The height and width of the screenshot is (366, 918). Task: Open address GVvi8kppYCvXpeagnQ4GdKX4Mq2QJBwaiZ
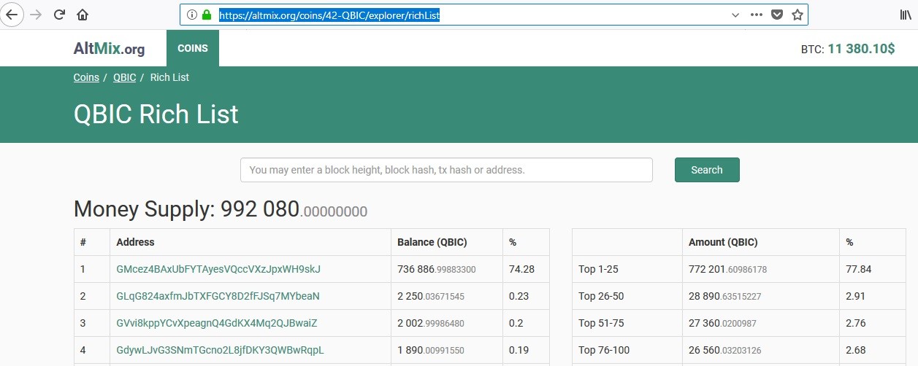click(217, 323)
